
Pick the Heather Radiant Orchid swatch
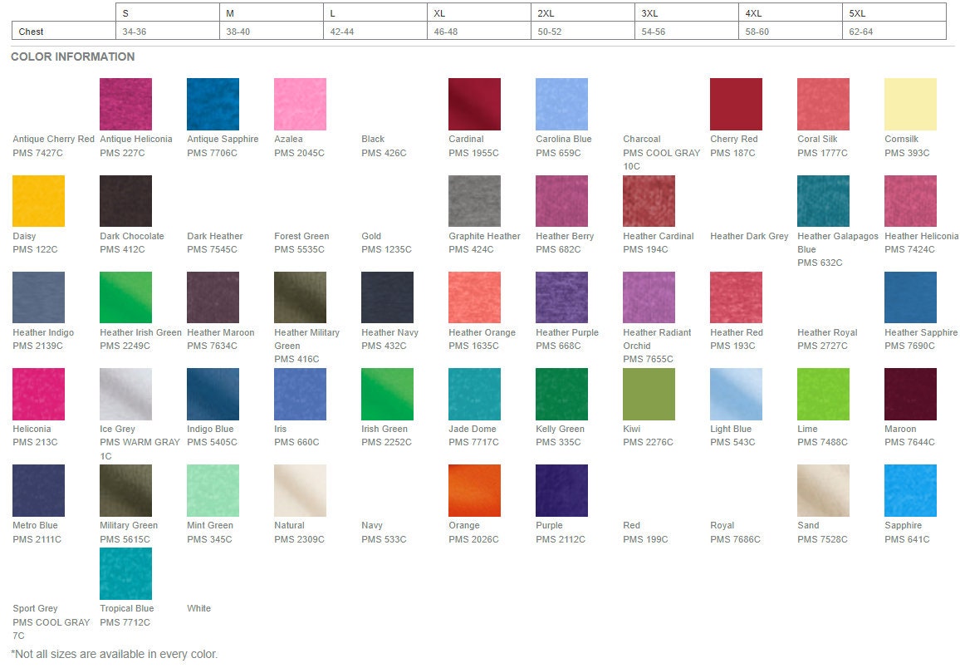pos(649,297)
